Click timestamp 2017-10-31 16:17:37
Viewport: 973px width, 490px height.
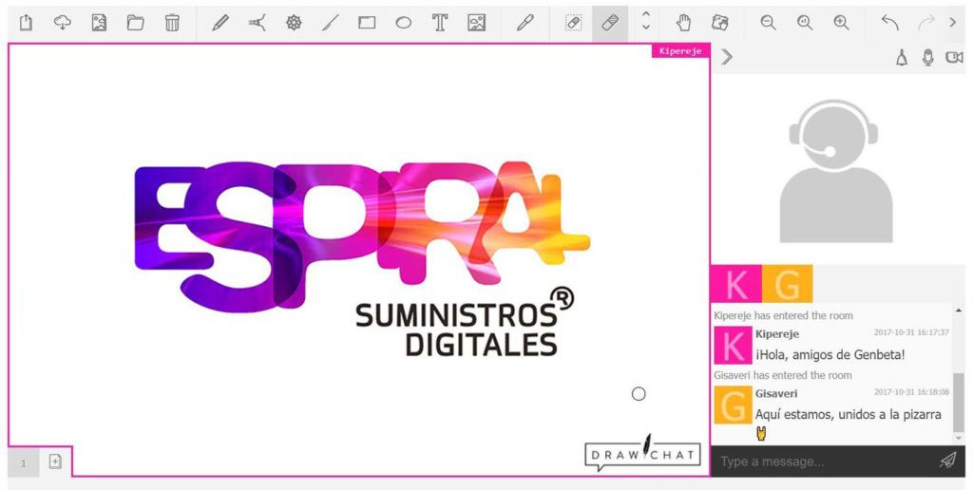tap(911, 332)
